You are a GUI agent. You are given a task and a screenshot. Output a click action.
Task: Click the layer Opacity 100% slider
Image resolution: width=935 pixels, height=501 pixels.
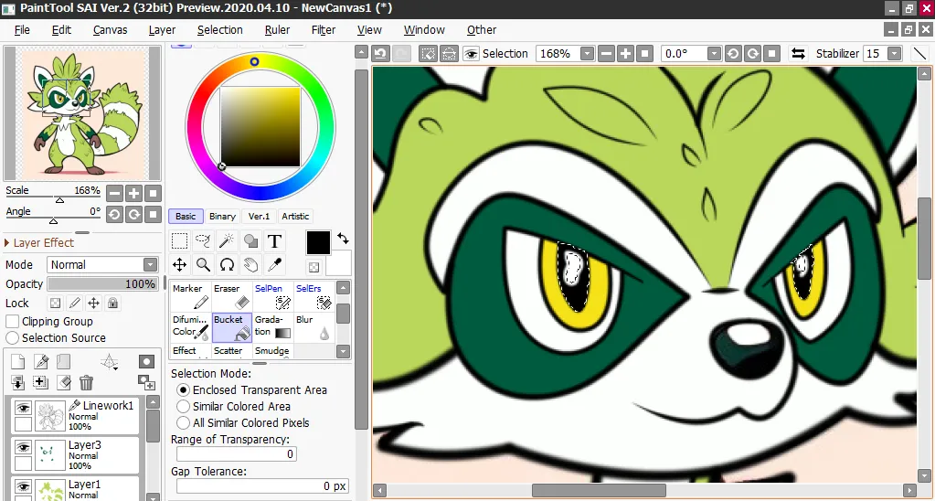click(x=102, y=284)
